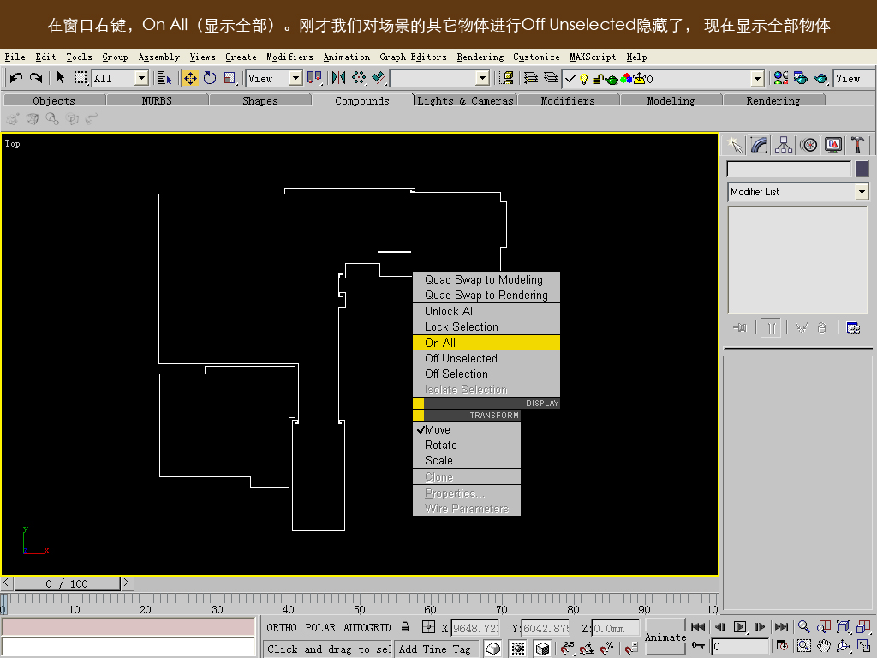Open the Render Scene dialog
877x658 pixels.
coord(801,78)
